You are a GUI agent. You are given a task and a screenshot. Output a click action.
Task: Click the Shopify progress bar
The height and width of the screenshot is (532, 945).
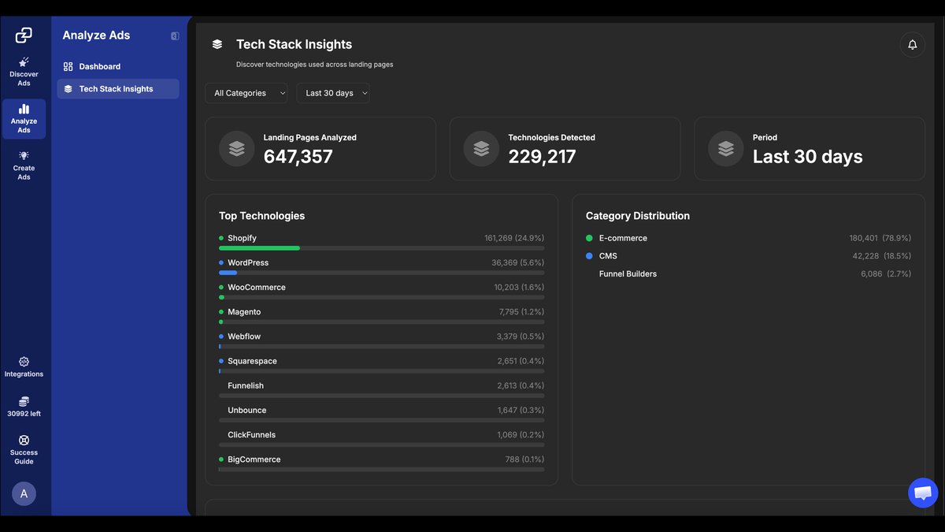point(381,248)
